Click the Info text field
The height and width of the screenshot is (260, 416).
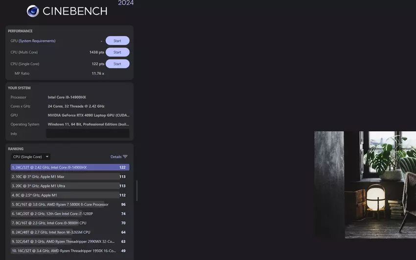[88, 134]
